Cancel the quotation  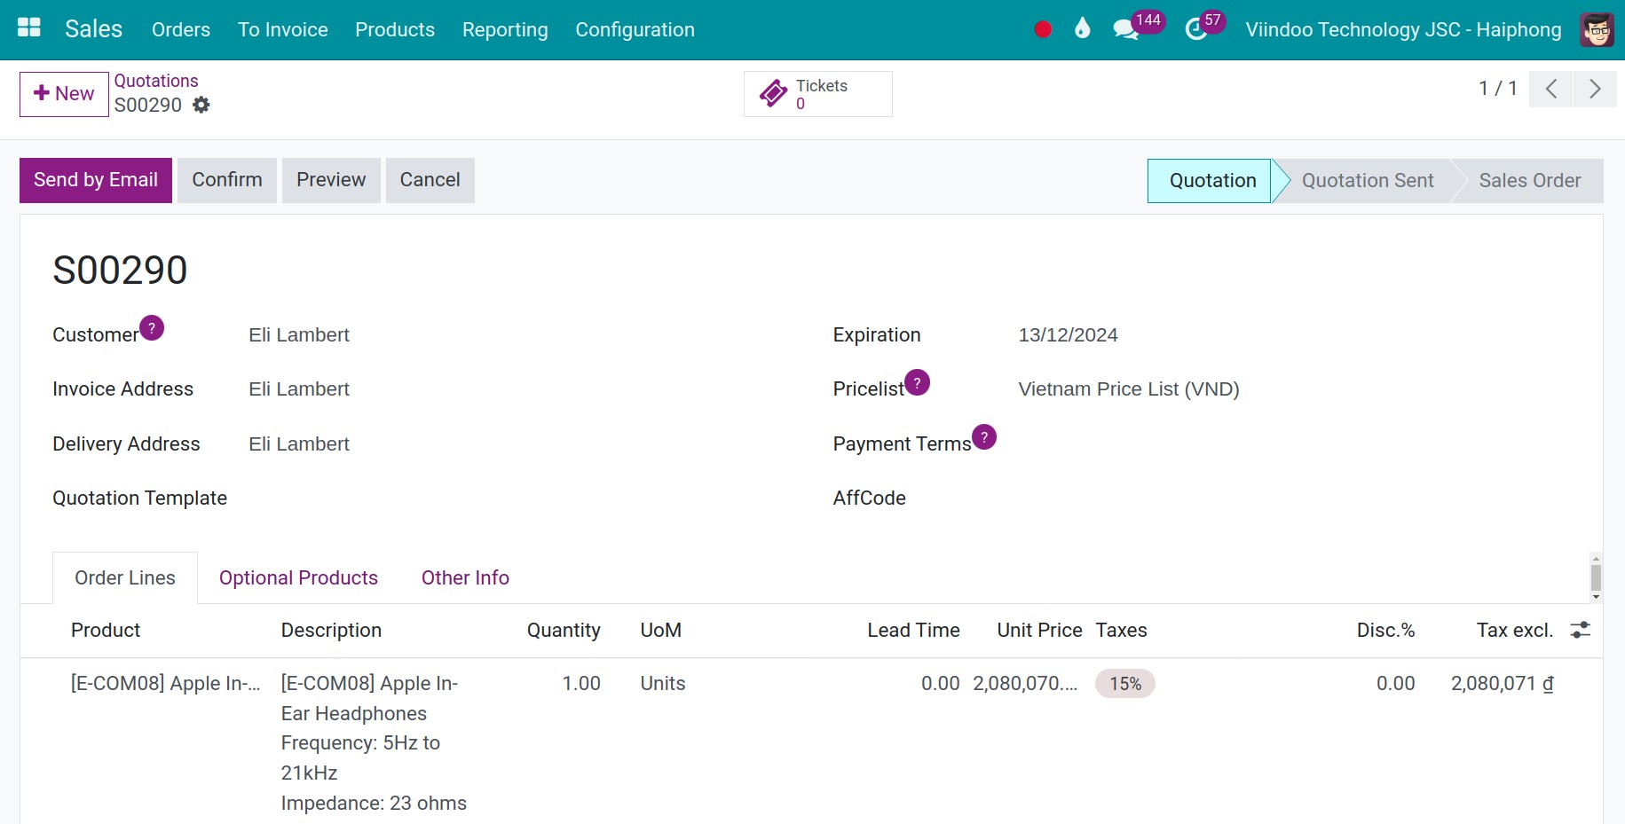coord(430,180)
